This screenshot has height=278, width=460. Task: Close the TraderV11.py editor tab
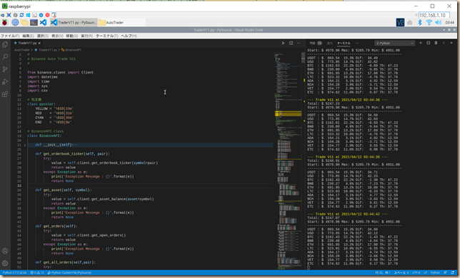pyautogui.click(x=39, y=43)
